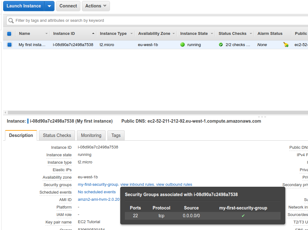Click the green checkmark in the security group popup
The height and width of the screenshot is (230, 308).
point(243,216)
